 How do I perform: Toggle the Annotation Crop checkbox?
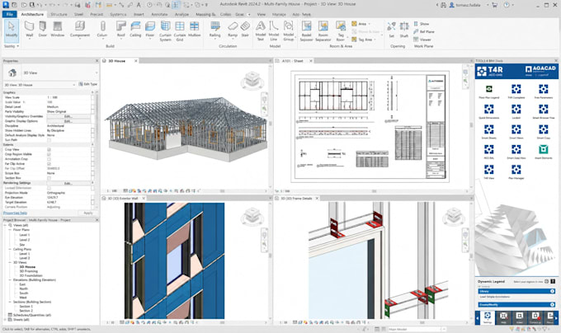[x=49, y=159]
